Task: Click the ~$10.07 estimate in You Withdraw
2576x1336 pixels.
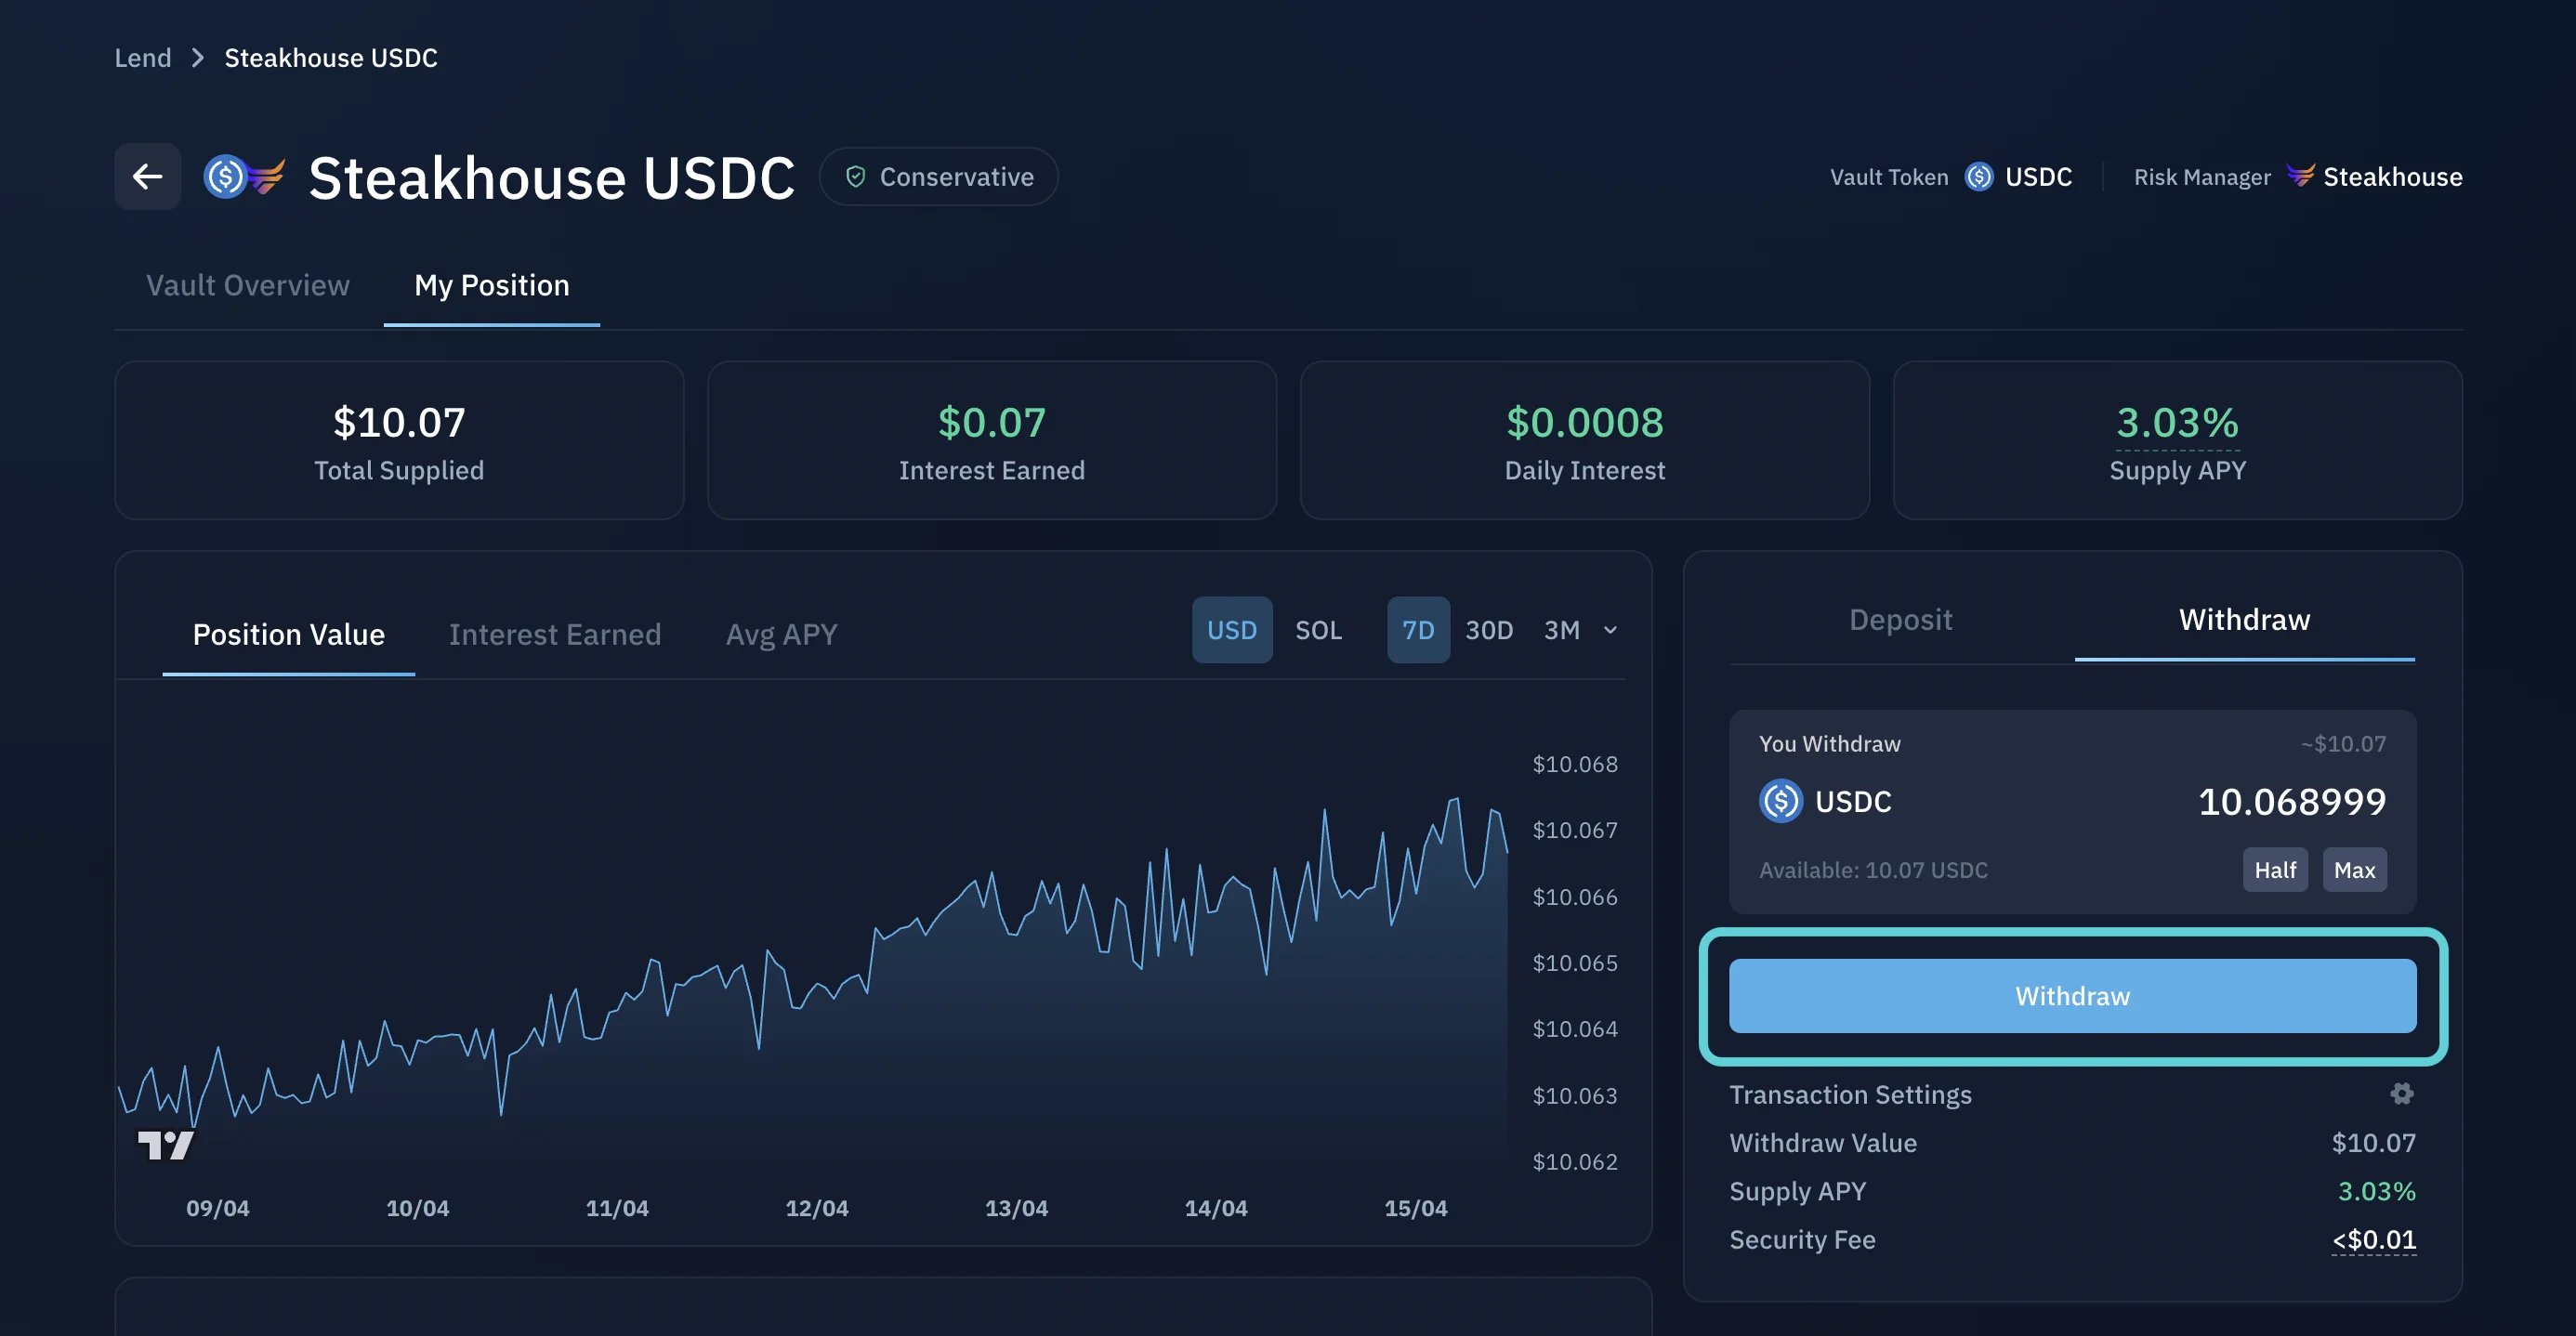Action: (2342, 744)
